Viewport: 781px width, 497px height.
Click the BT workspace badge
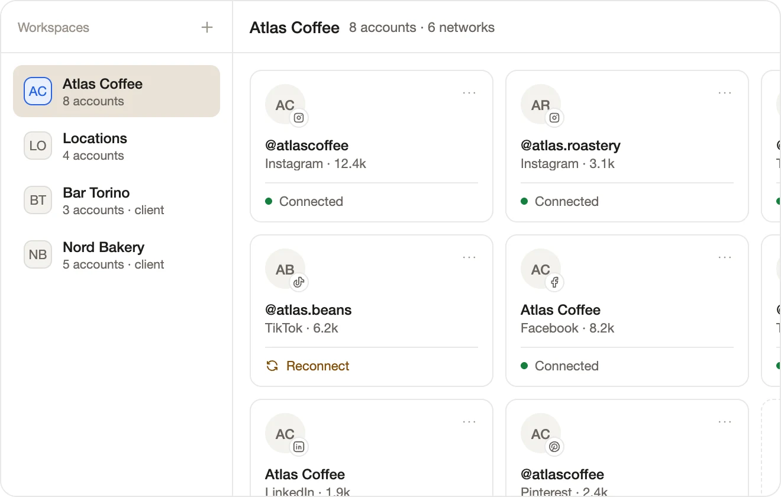[x=38, y=200]
